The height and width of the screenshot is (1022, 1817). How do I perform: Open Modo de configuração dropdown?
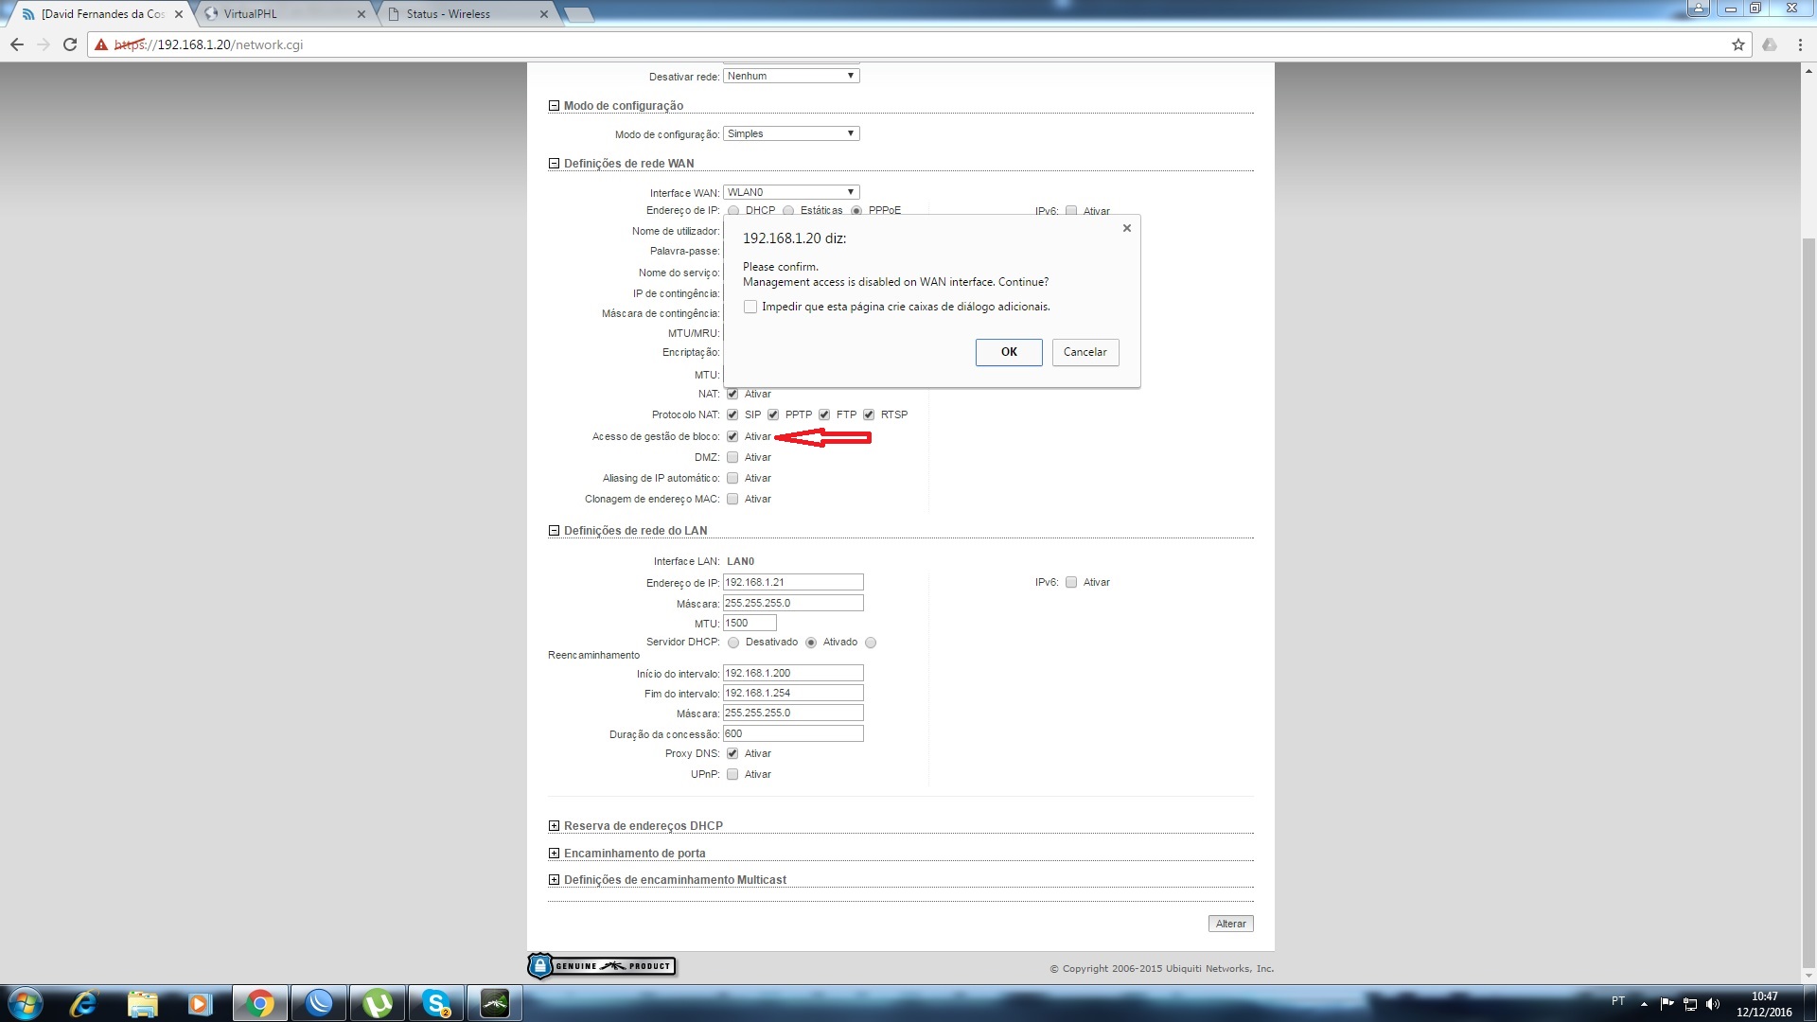pyautogui.click(x=791, y=133)
